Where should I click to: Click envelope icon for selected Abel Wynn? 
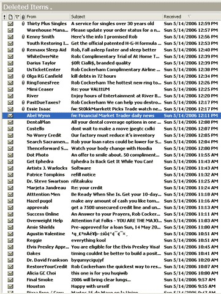click(10, 116)
